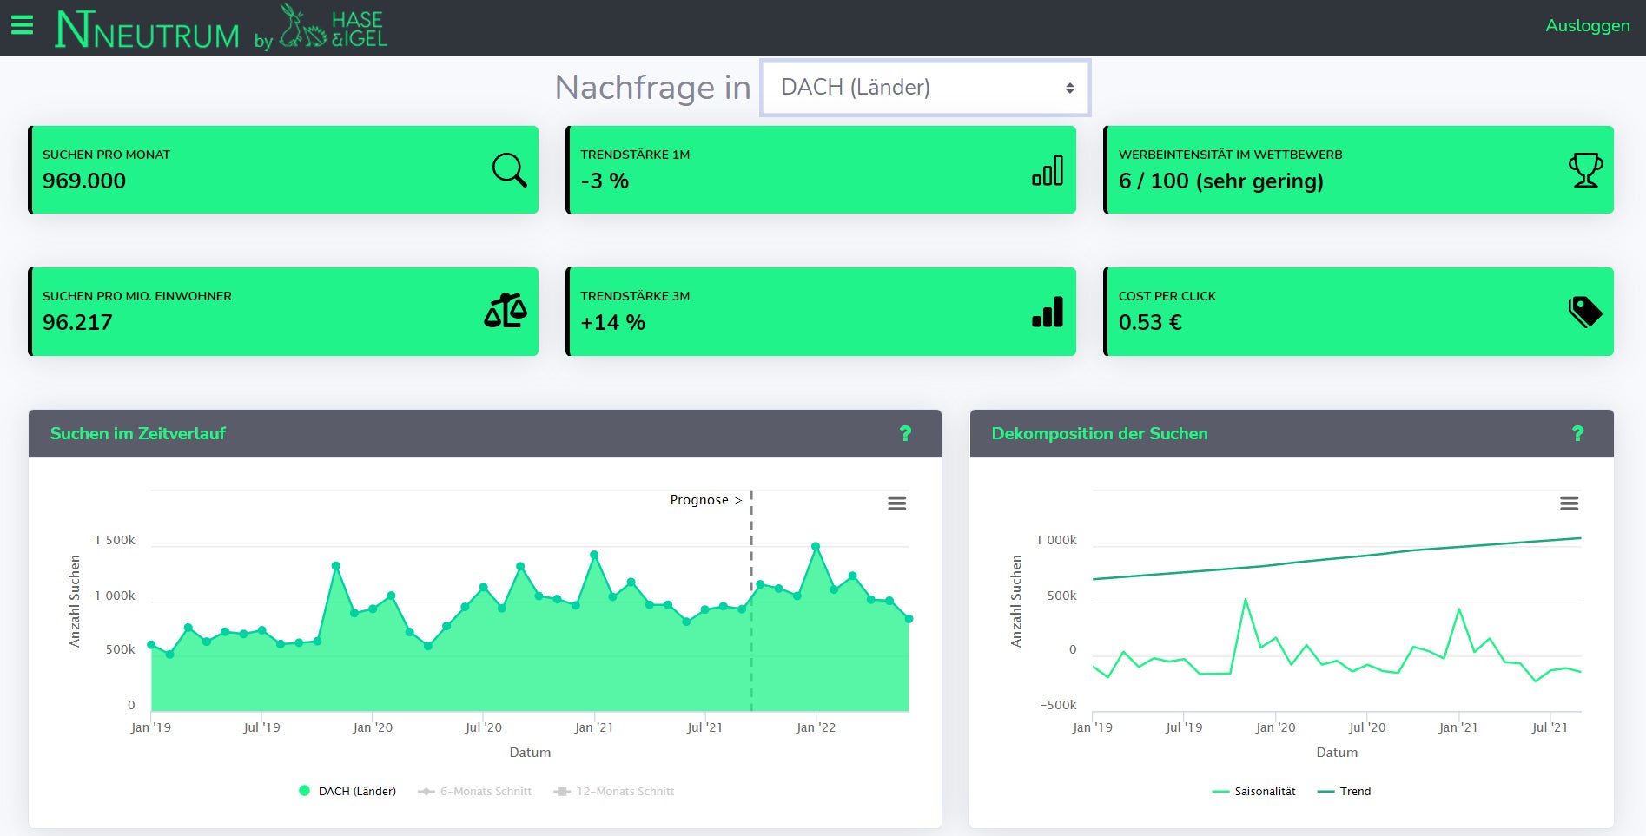The width and height of the screenshot is (1646, 836).
Task: Click the Dekomposition der Suchen panel title
Action: coord(1100,433)
